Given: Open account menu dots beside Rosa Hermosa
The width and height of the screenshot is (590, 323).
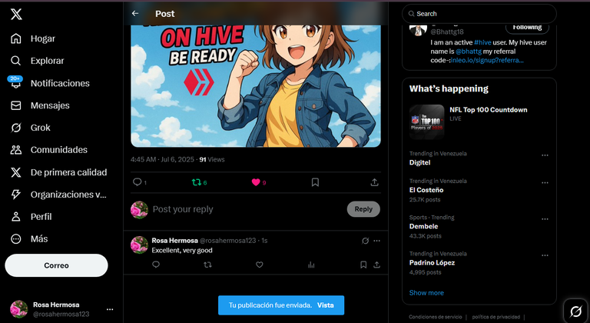Looking at the screenshot, I should 110,309.
